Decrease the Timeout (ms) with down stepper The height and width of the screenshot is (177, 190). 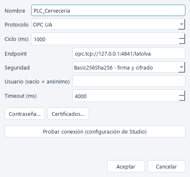pos(182,99)
